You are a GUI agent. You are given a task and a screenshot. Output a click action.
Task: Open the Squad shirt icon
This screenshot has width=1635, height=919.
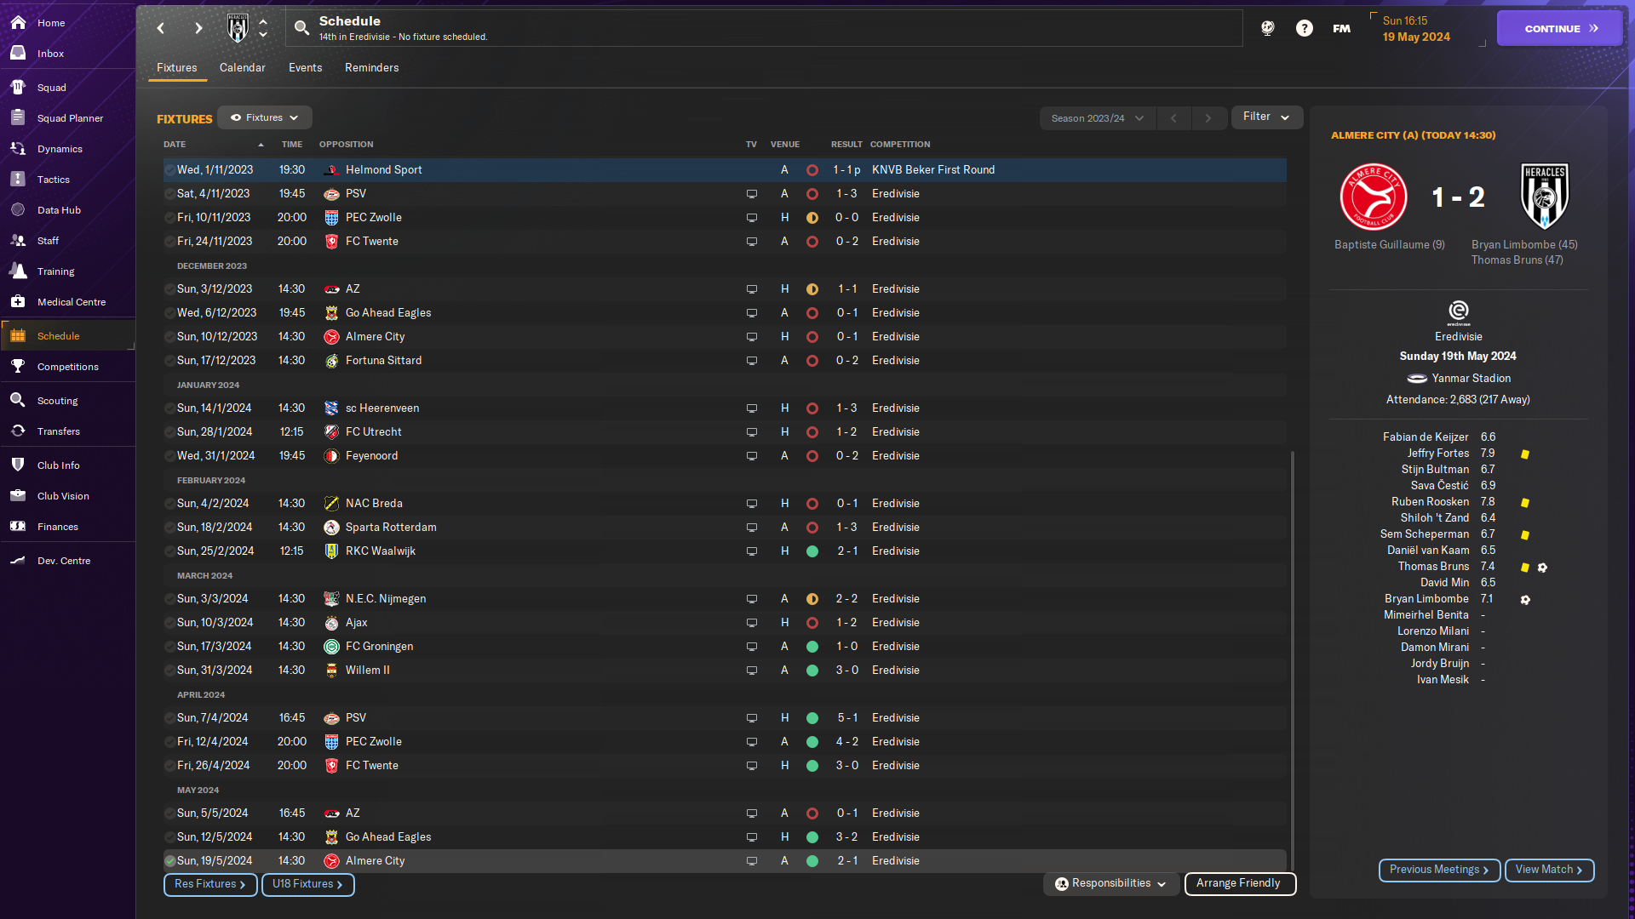(x=18, y=88)
